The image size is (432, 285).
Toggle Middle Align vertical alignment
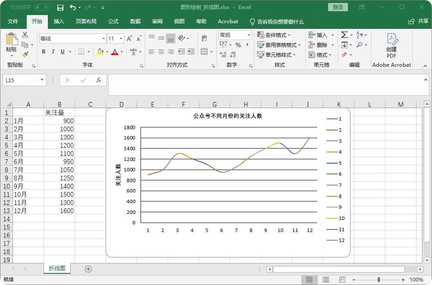(x=161, y=38)
